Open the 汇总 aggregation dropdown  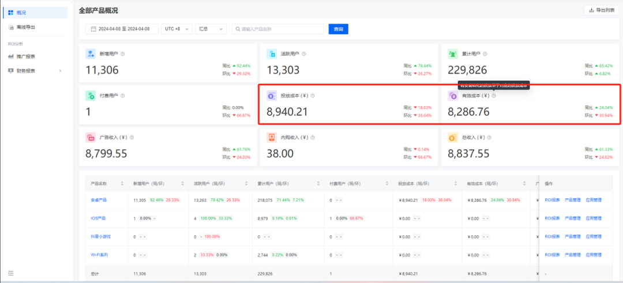coord(211,29)
